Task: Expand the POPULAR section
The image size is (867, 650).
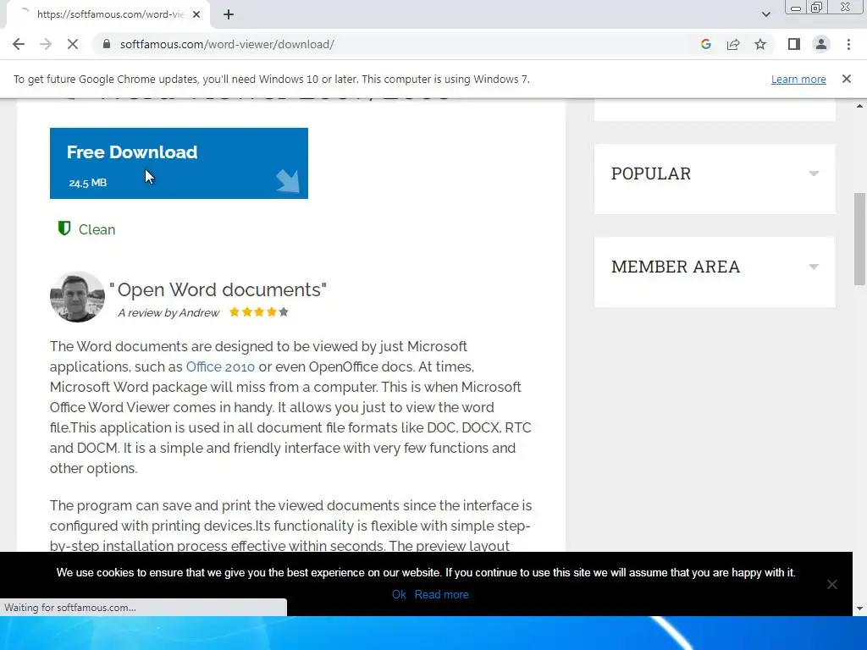Action: 715,174
